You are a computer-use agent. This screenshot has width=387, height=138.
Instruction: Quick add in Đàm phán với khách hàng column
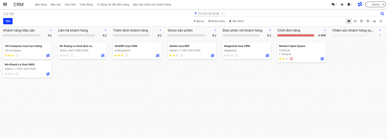270,30
